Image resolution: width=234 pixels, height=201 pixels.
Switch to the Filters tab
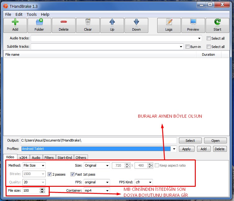49,158
